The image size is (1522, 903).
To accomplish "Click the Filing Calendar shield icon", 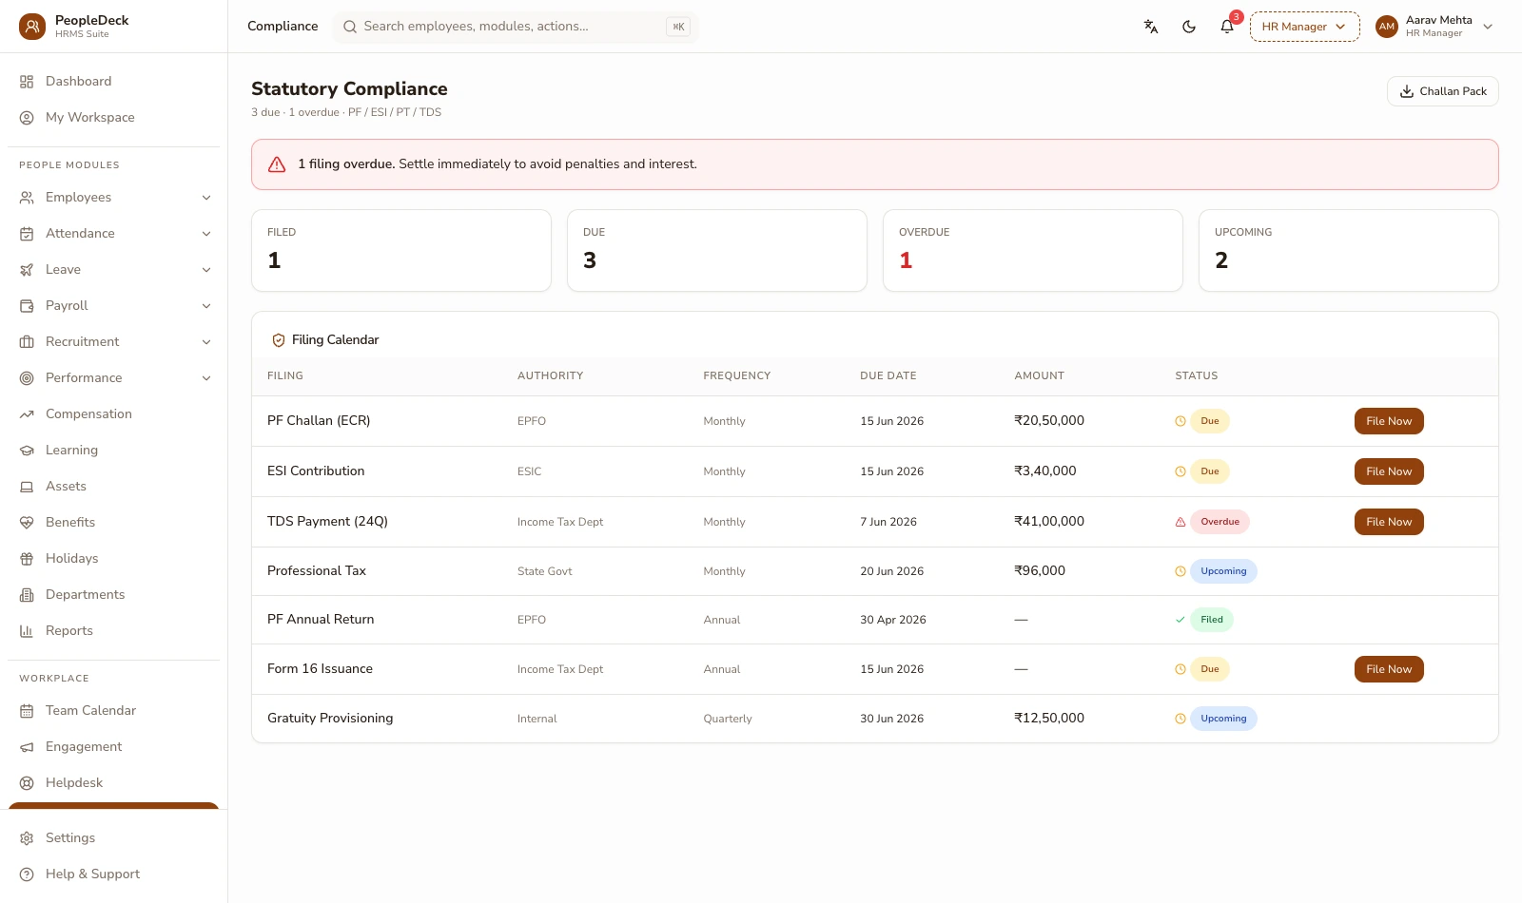I will tap(279, 340).
